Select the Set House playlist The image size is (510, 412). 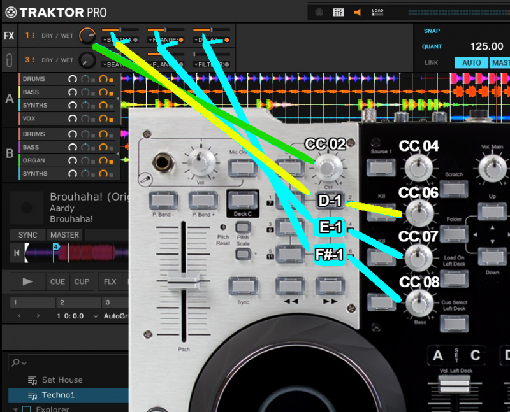click(x=62, y=380)
